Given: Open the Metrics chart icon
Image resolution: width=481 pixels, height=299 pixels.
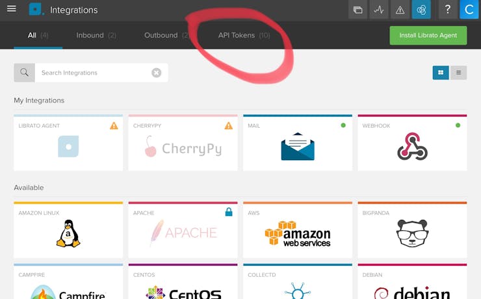Looking at the screenshot, I should [379, 10].
